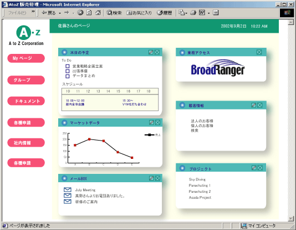Check the 出張準備 To Do checkbox
The width and height of the screenshot is (296, 230).
68,71
